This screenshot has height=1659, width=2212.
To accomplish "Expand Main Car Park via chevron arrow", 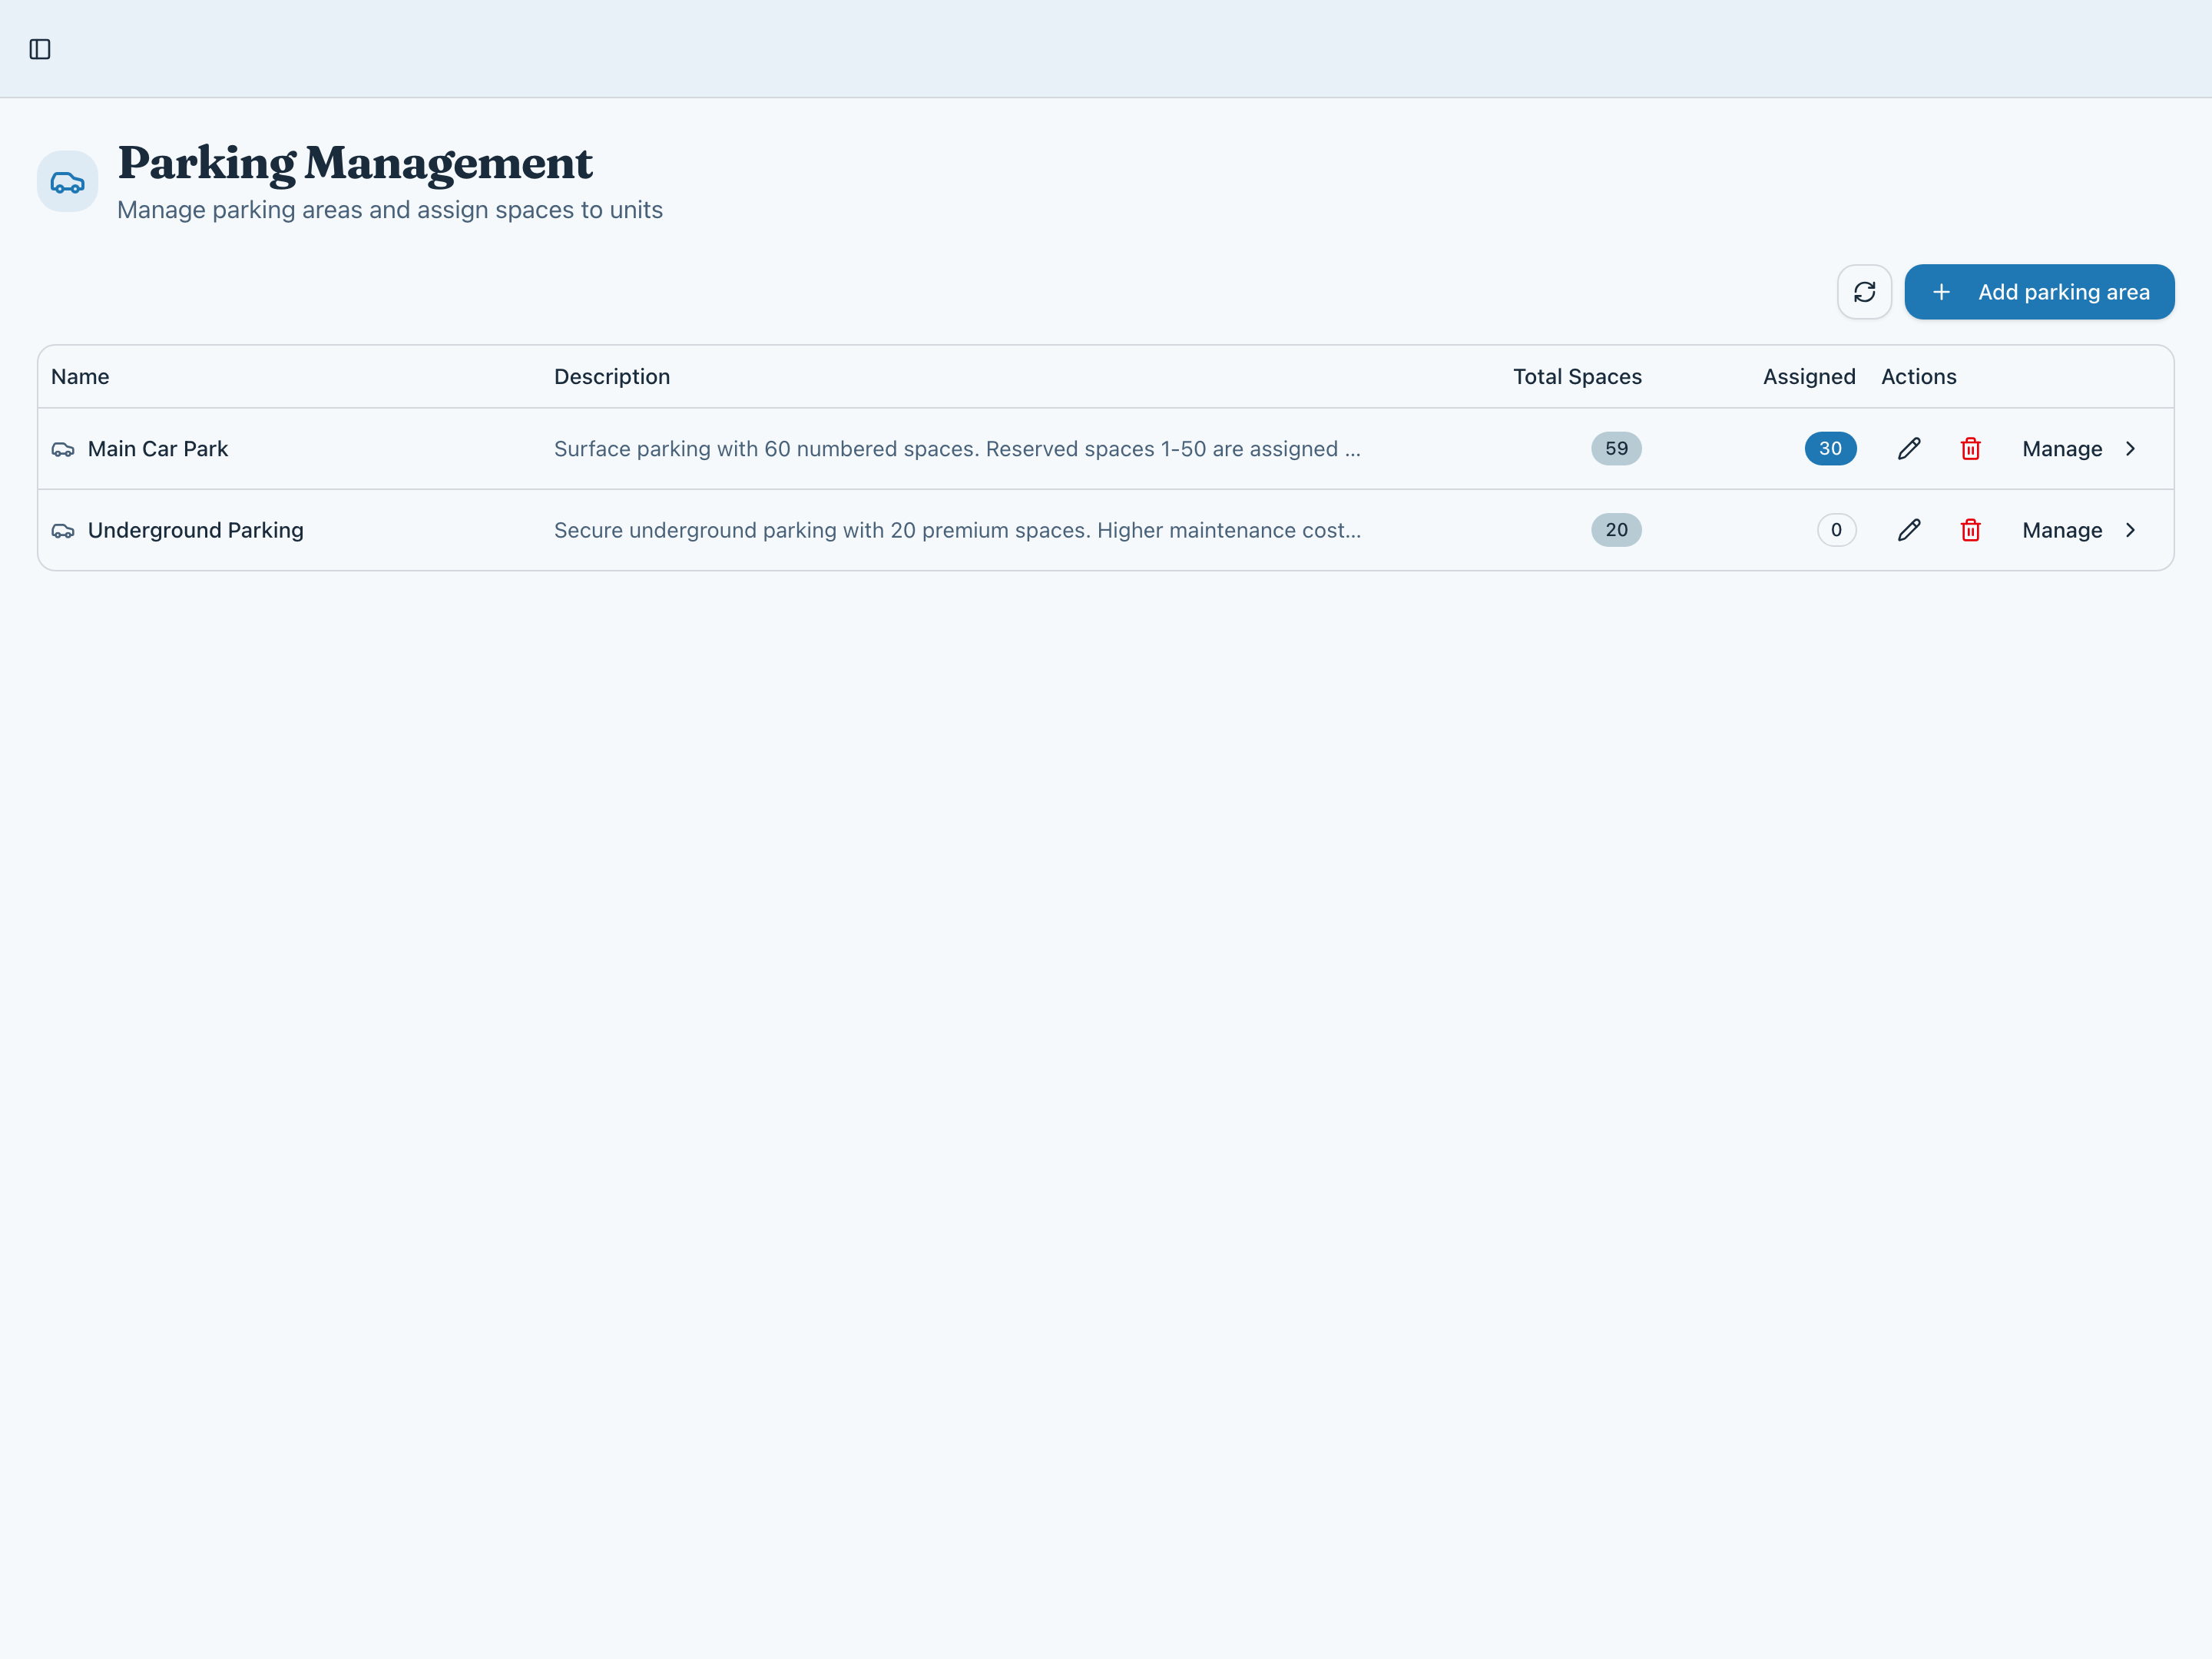I will 2130,449.
